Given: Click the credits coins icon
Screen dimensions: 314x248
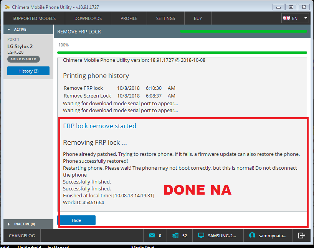Looking at the screenshot, I should click(175, 235).
